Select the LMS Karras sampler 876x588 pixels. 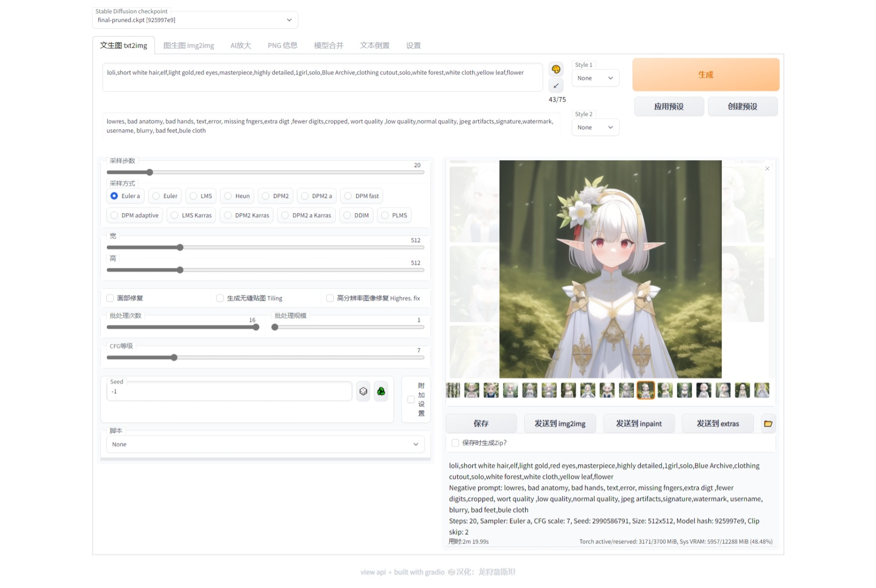tap(191, 215)
